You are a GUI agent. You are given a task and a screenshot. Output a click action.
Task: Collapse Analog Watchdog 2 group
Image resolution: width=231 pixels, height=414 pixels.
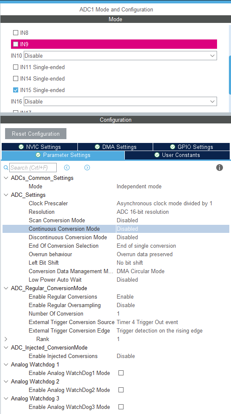[x=6, y=381]
